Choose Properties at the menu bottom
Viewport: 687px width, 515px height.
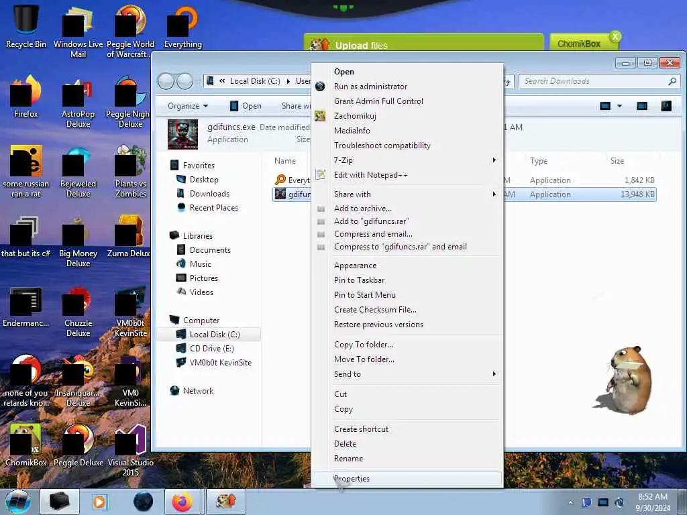pyautogui.click(x=407, y=479)
